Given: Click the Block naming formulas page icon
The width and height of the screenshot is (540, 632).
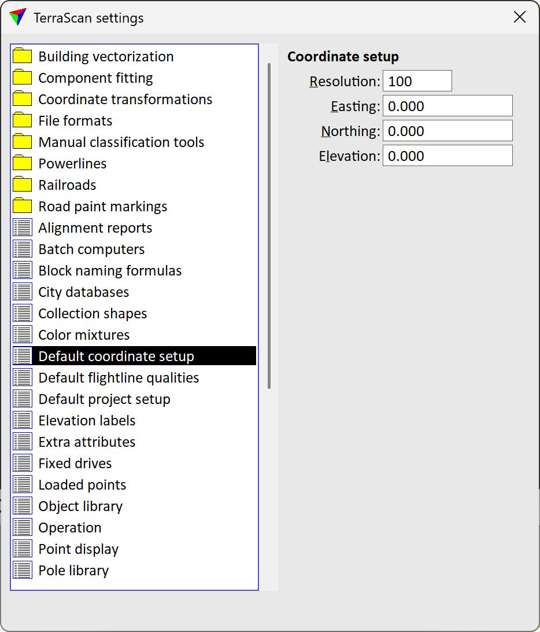Looking at the screenshot, I should [x=23, y=270].
